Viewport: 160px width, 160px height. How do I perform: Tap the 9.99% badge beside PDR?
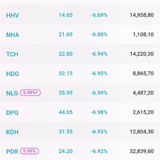29,151
